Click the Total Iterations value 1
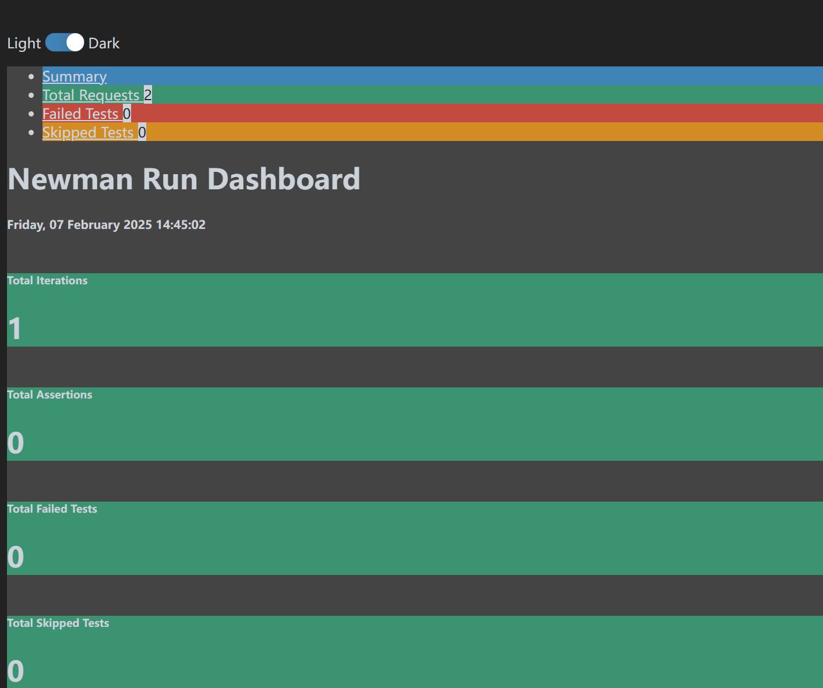The image size is (823, 688). [15, 329]
